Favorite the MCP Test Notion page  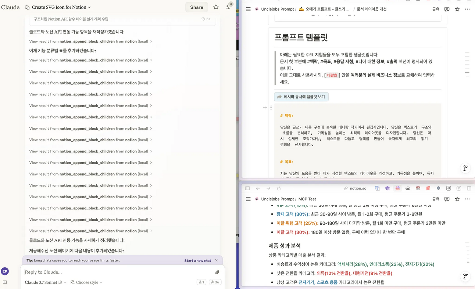[457, 199]
